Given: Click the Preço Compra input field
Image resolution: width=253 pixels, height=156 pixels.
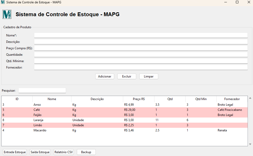Looking at the screenshot, I should pos(141,48).
